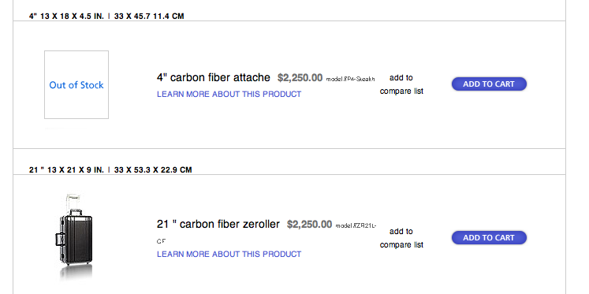Click the wrapped CF model suffix text

pos(161,241)
